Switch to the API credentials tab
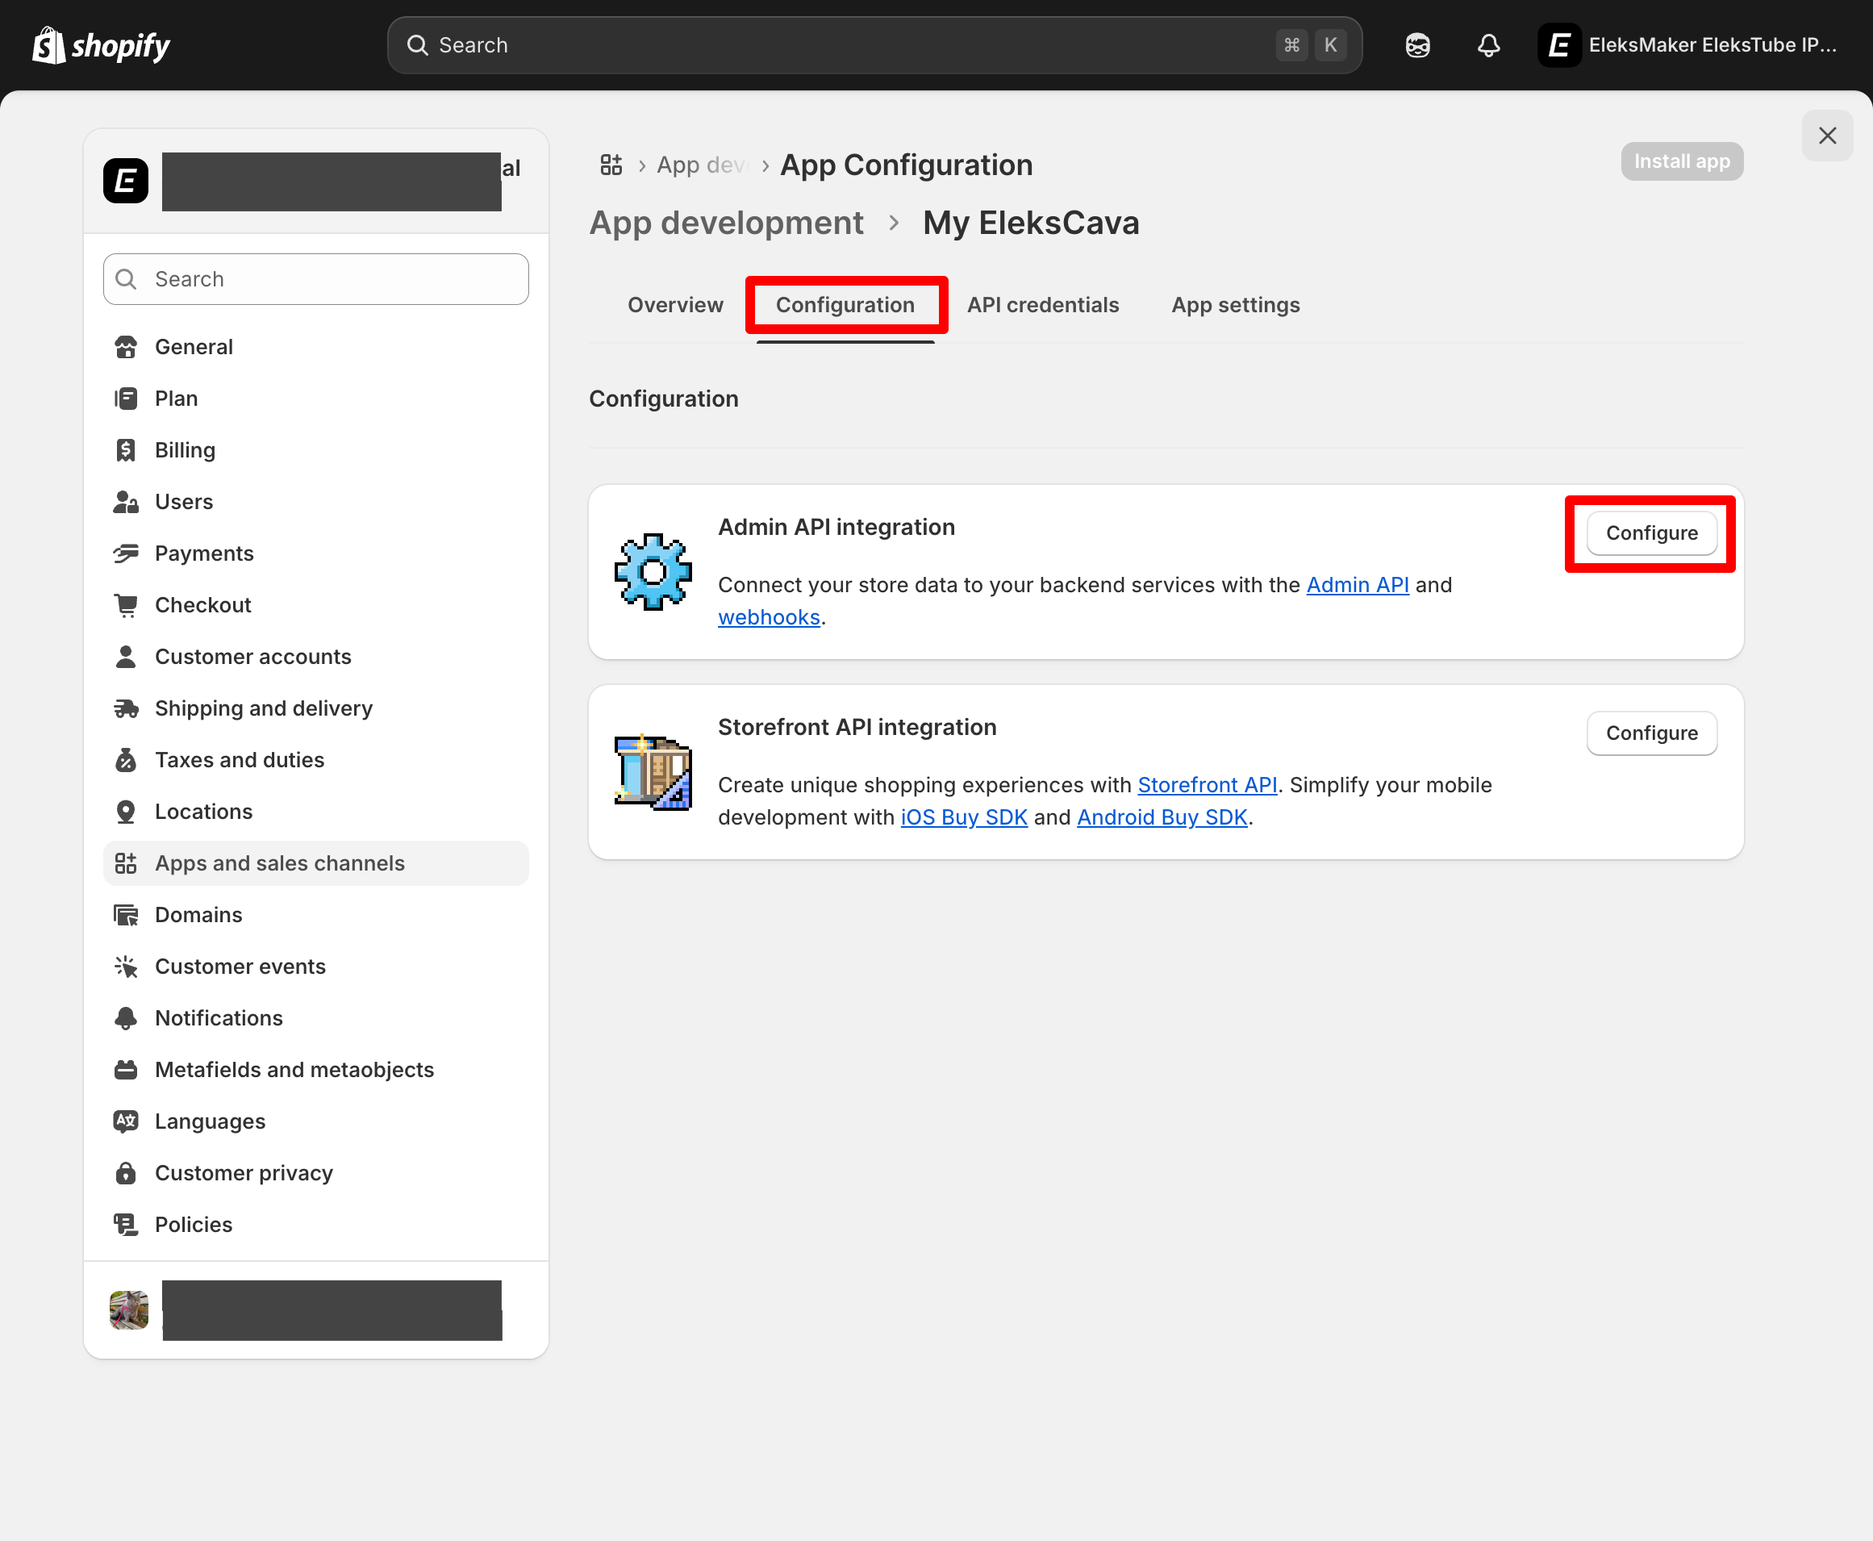Viewport: 1873px width, 1541px height. click(1042, 304)
